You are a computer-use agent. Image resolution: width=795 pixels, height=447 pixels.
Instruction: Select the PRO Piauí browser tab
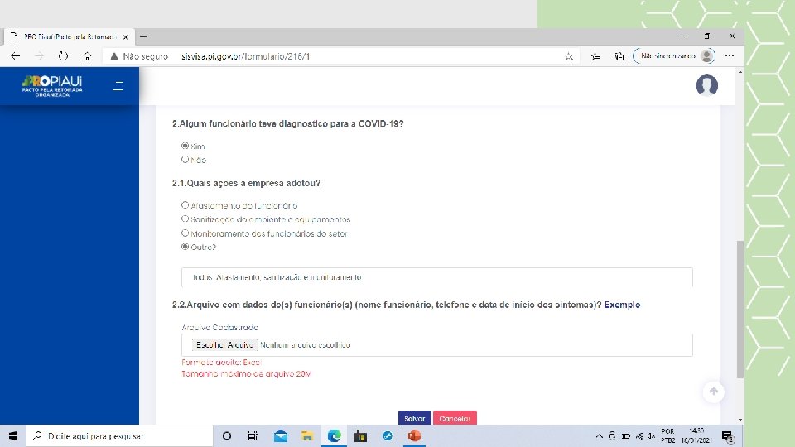(x=69, y=36)
